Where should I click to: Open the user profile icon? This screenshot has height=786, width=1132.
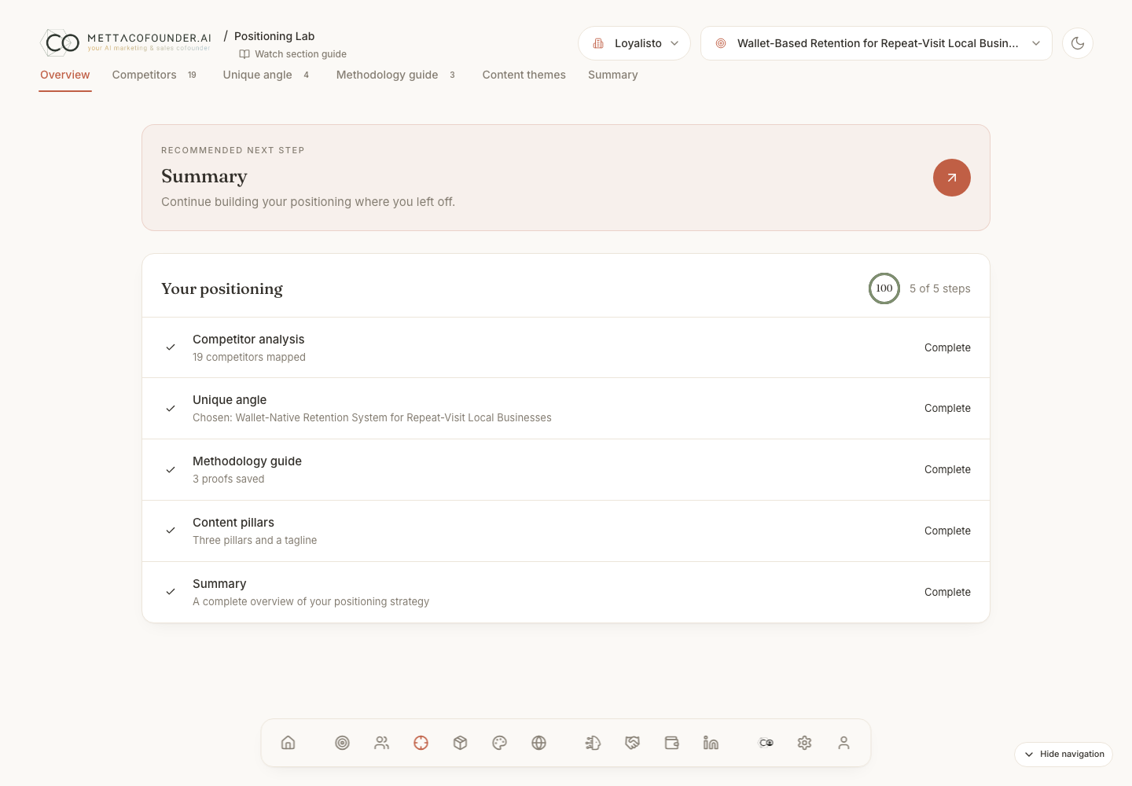click(843, 743)
